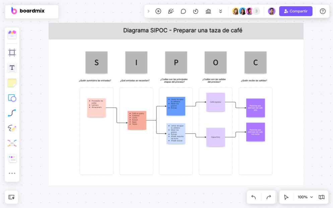The height and width of the screenshot is (208, 333).
Task: Select the Frame tool
Action: [x=12, y=53]
